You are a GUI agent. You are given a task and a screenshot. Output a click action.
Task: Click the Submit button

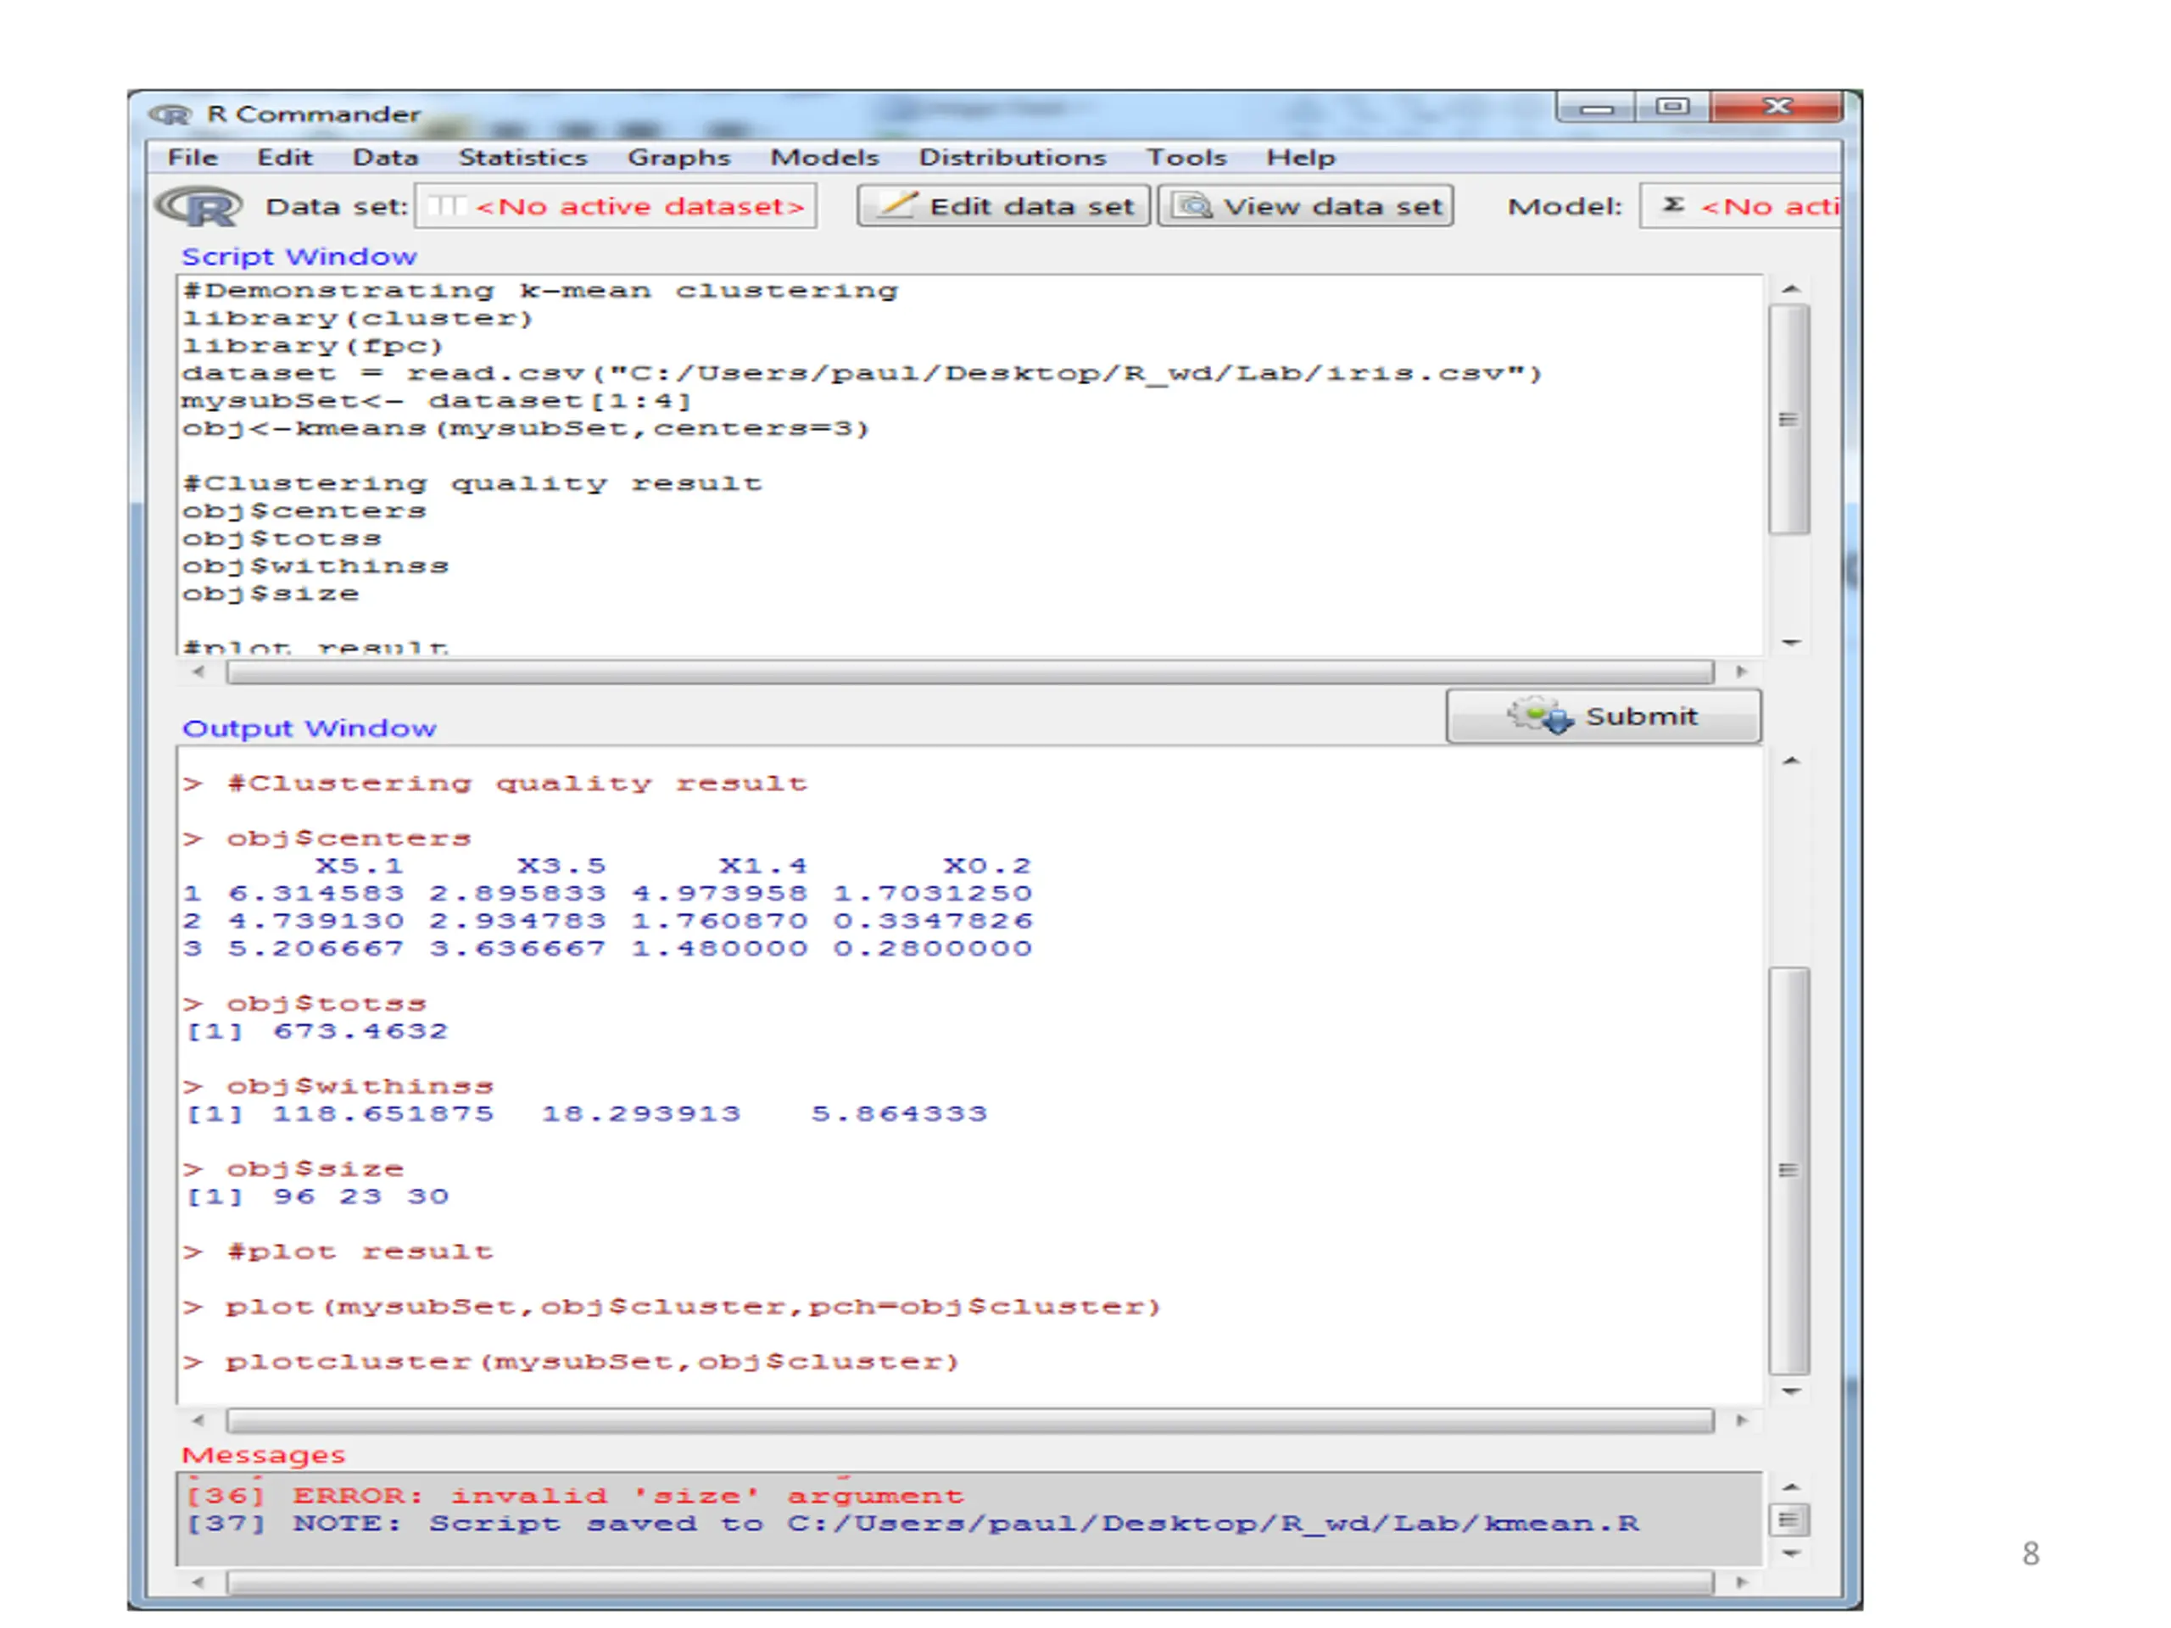coord(1603,716)
